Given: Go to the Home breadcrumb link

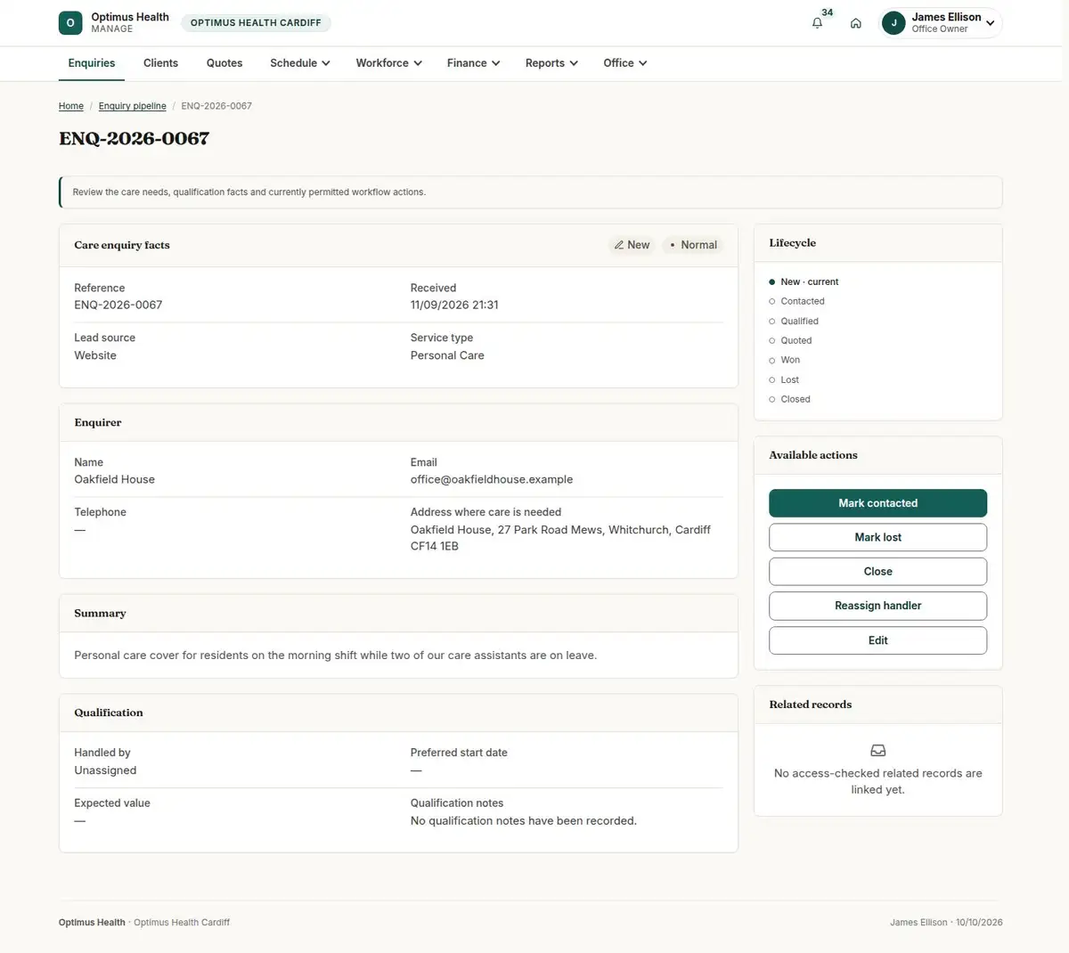Looking at the screenshot, I should pyautogui.click(x=71, y=106).
